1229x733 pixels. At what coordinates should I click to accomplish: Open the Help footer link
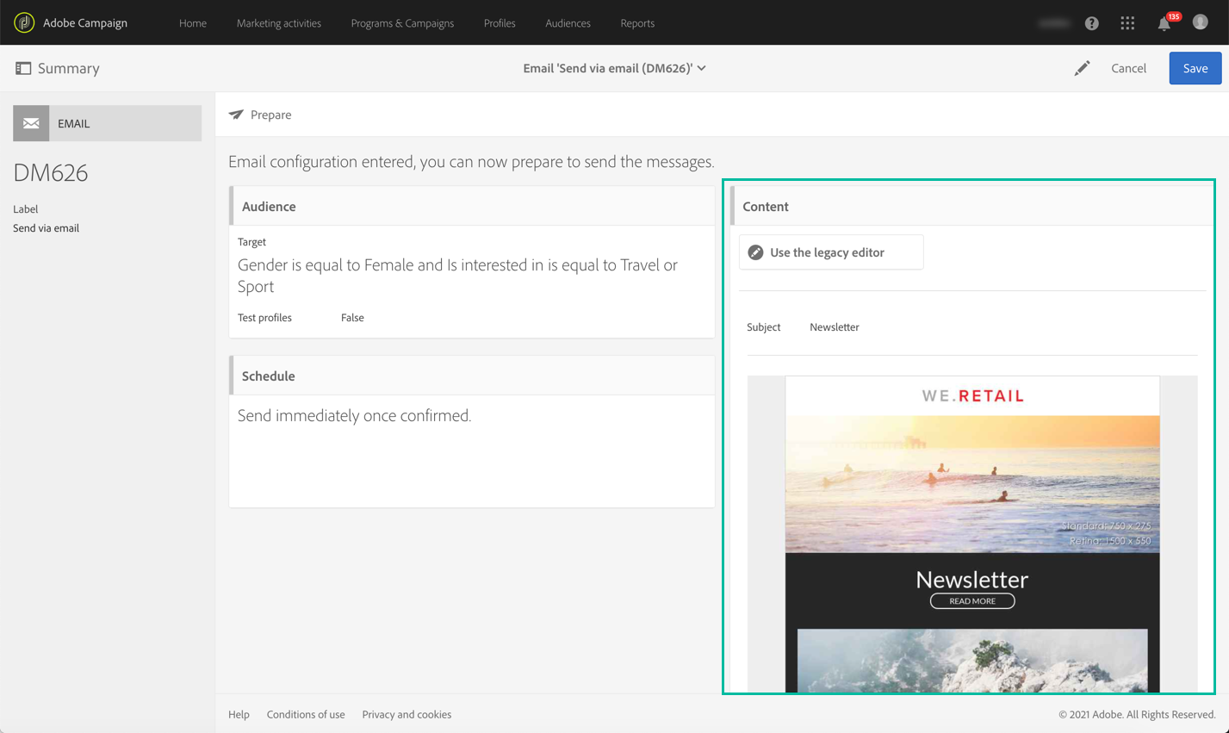tap(239, 714)
